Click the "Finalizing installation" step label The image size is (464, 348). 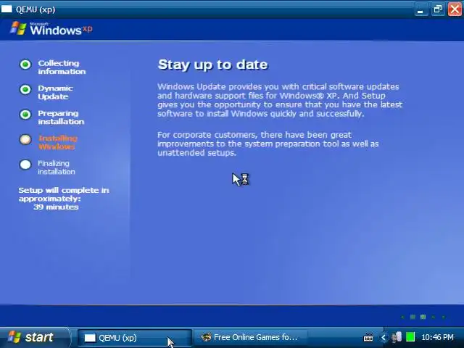tap(57, 167)
